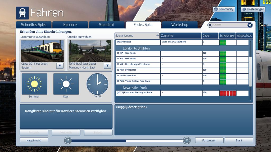The height and width of the screenshot is (152, 271).
Task: Click the Suchen search field
Action: (x=228, y=25)
